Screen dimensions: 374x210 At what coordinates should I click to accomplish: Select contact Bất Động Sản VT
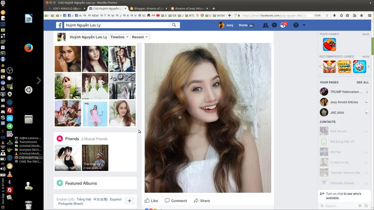click(x=344, y=142)
